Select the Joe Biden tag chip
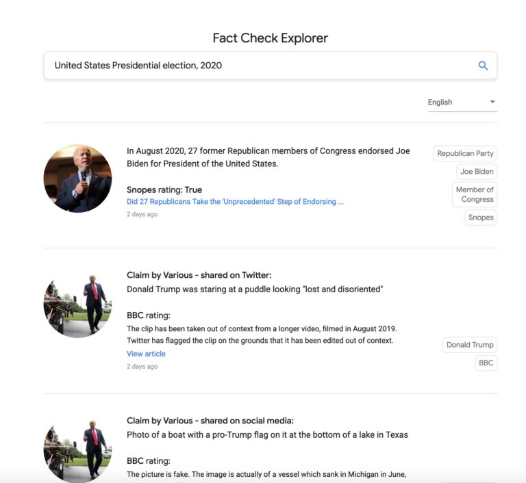The height and width of the screenshot is (483, 526). 477,172
